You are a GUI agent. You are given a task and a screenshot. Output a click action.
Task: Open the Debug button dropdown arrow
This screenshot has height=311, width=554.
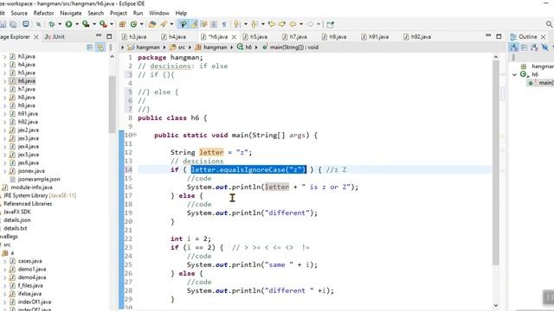(x=60, y=24)
